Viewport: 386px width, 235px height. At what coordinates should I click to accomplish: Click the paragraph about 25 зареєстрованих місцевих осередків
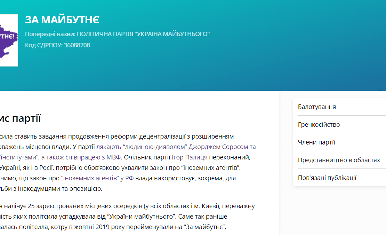coord(128,216)
